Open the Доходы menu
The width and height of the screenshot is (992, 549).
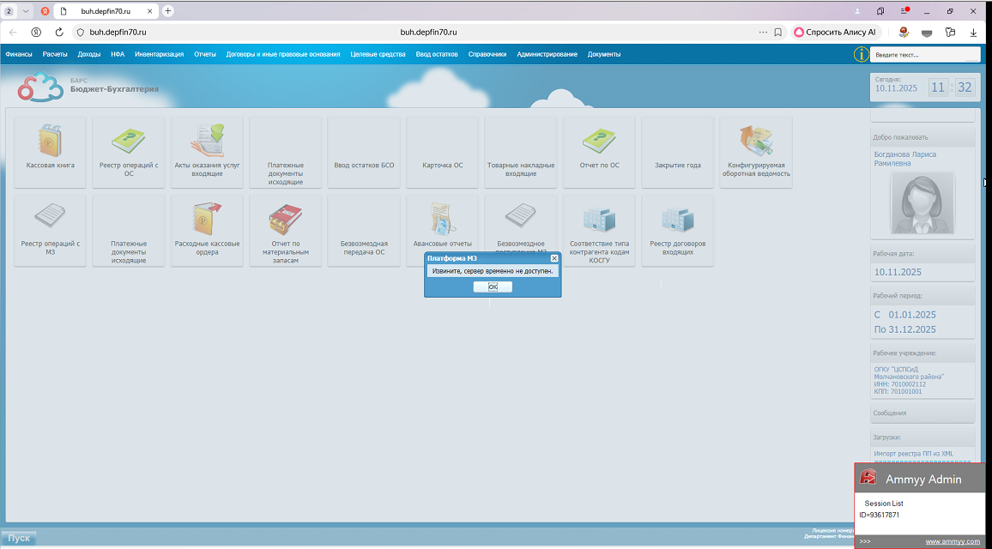[x=89, y=54]
